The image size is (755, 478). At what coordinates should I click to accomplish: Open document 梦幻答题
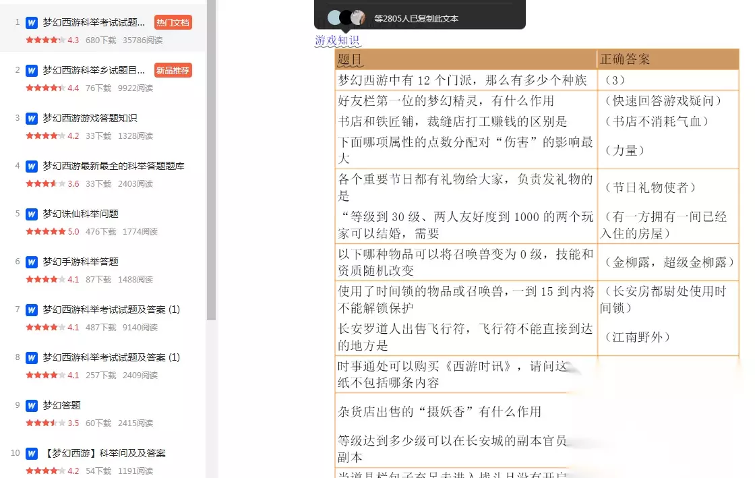click(61, 405)
